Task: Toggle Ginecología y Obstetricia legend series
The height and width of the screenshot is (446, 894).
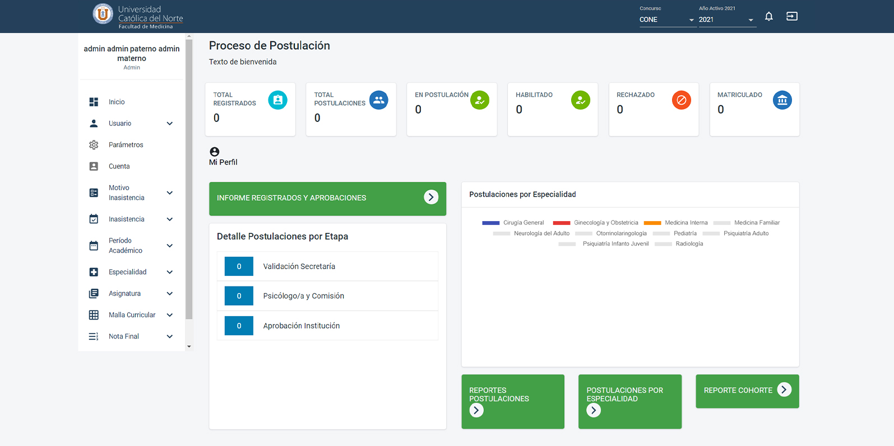Action: point(595,223)
